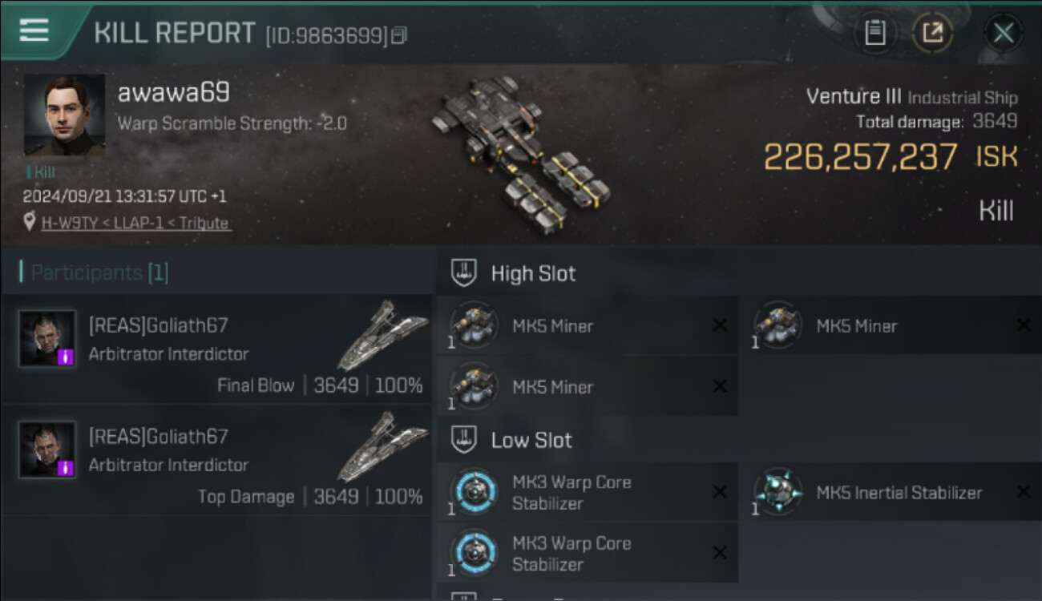Screen dimensions: 1042x601
Task: Click the Venture III ship image
Action: (519, 154)
